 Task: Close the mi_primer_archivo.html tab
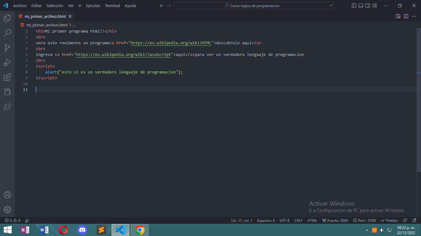(70, 16)
